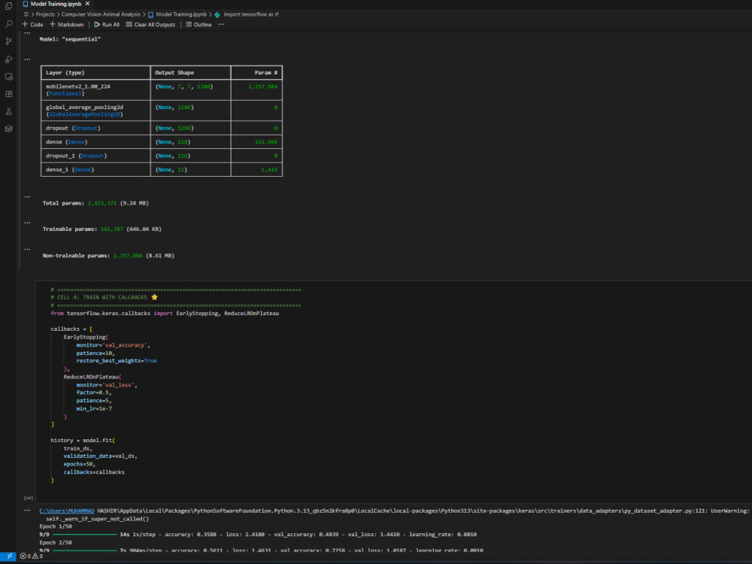Click the Non-trainable params line

coord(108,256)
